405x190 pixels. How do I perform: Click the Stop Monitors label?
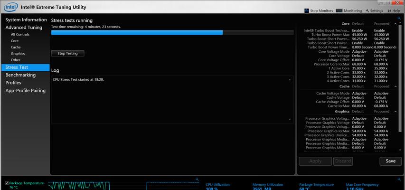pos(321,11)
